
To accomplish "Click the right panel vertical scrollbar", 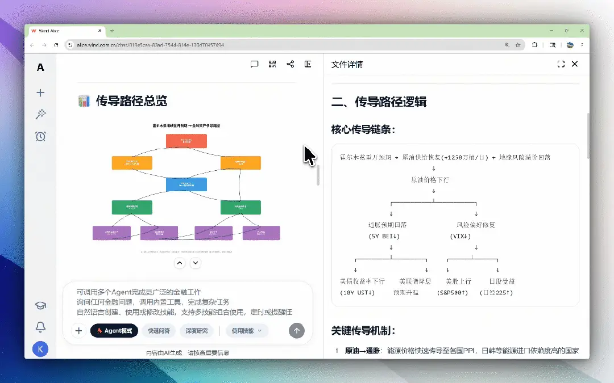I will [x=588, y=136].
